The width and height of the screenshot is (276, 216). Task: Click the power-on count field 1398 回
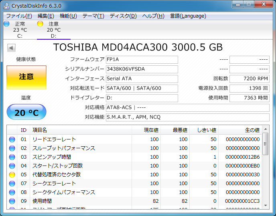point(250,88)
